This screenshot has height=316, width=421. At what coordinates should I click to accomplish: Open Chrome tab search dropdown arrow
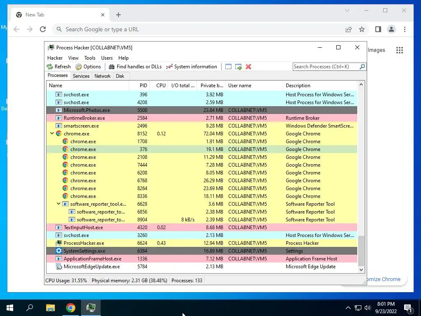347,10
